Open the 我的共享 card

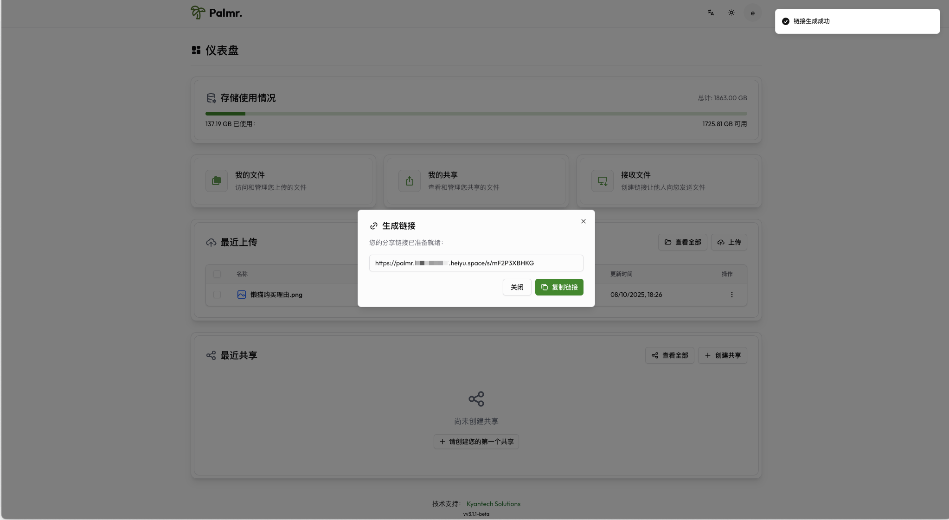coord(476,181)
